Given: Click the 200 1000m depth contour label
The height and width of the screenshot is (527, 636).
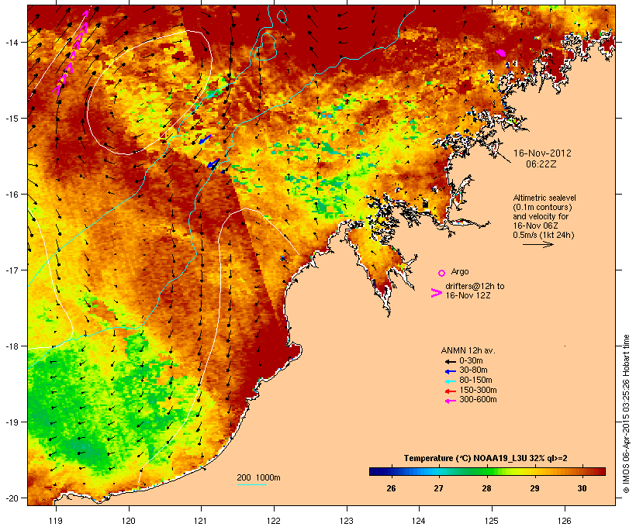Looking at the screenshot, I should [x=258, y=477].
